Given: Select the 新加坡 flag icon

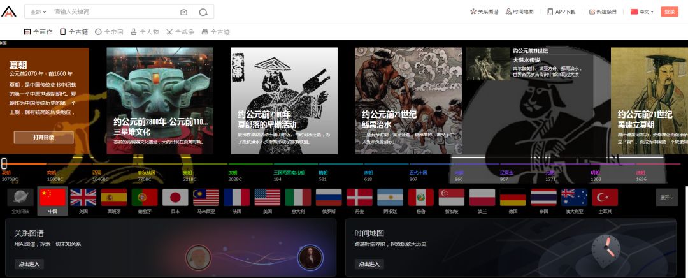Looking at the screenshot, I should tap(452, 198).
